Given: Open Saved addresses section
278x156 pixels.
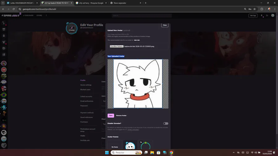Looking at the screenshot, I should (x=86, y=117).
